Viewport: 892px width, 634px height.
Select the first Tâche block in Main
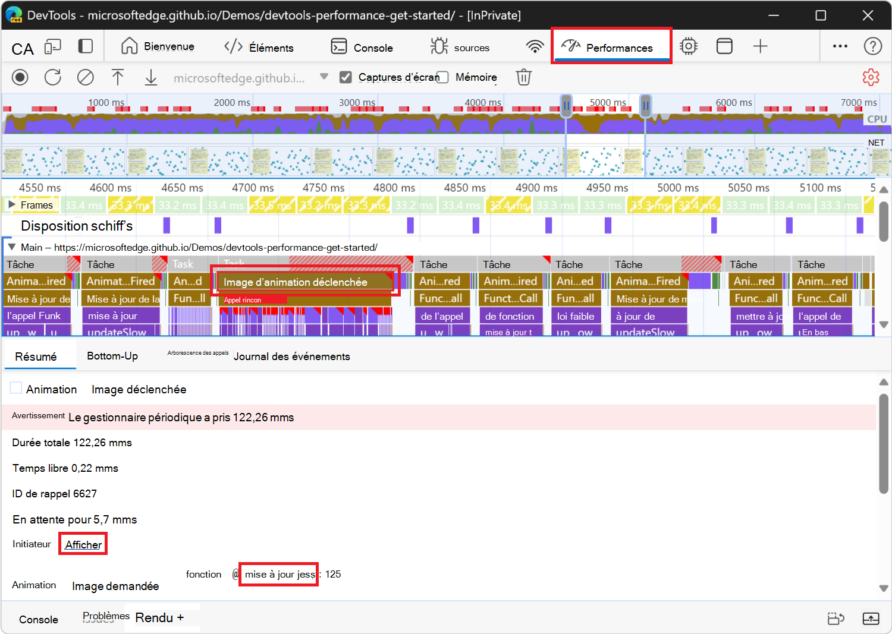42,264
